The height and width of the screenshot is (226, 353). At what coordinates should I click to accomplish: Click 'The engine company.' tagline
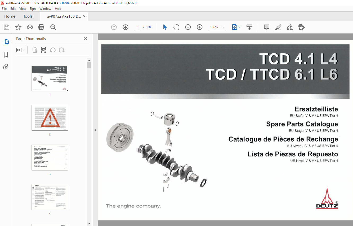(133, 206)
